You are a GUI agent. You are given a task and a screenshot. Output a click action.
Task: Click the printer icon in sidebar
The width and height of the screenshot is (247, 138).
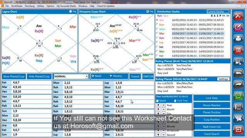[x=238, y=39]
